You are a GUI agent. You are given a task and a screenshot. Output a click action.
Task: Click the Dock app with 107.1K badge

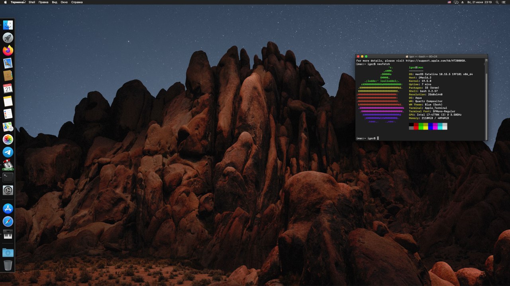coord(8,165)
